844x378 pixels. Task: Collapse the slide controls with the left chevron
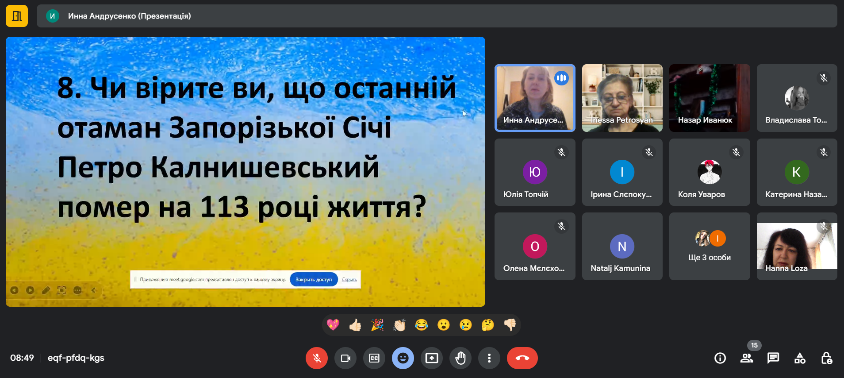pos(94,290)
